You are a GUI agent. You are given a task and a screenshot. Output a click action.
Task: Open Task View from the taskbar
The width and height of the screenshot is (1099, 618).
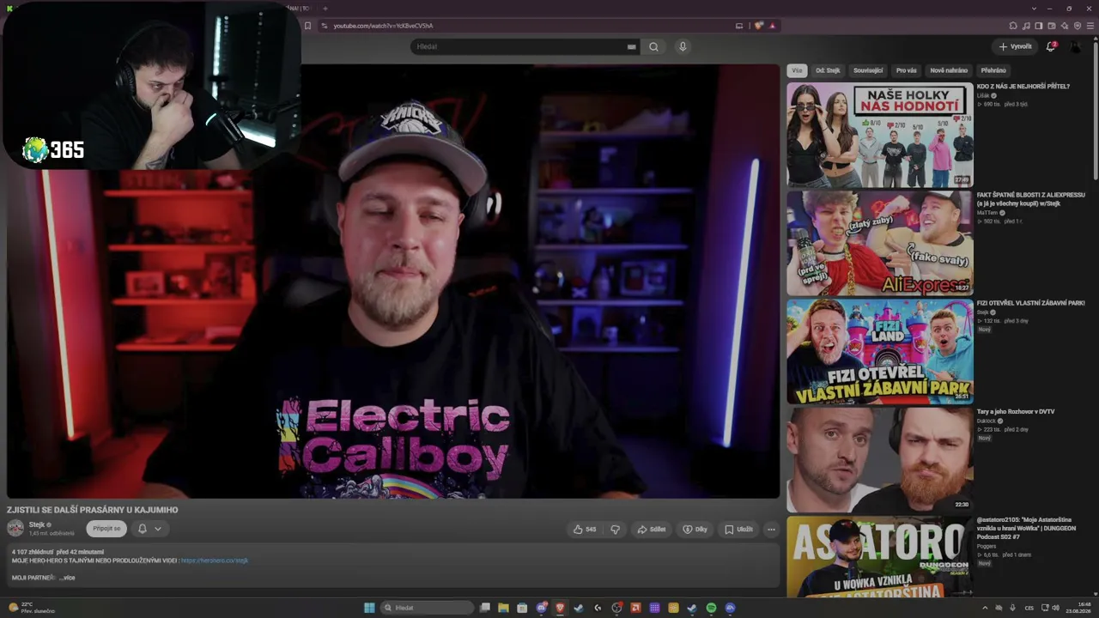[484, 608]
